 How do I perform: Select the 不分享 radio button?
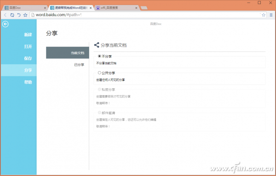pyautogui.click(x=99, y=56)
